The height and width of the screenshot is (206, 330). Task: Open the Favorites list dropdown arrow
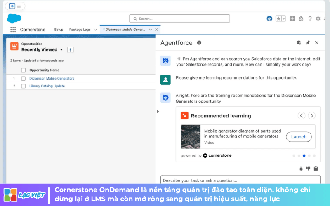(x=284, y=19)
